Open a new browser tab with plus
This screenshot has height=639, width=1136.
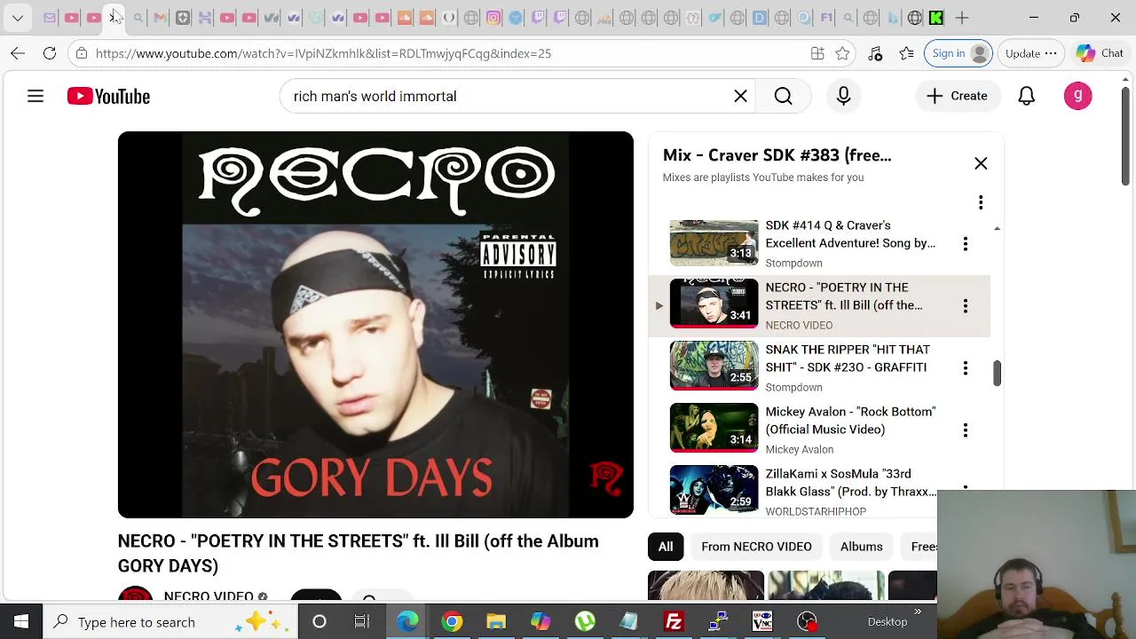pyautogui.click(x=961, y=18)
